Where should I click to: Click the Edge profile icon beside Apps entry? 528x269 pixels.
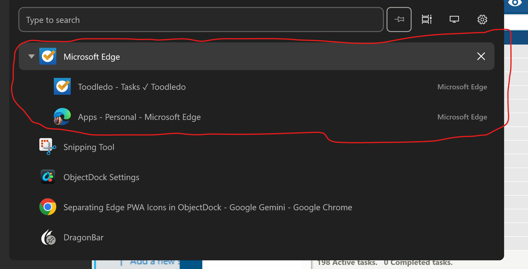(x=62, y=117)
